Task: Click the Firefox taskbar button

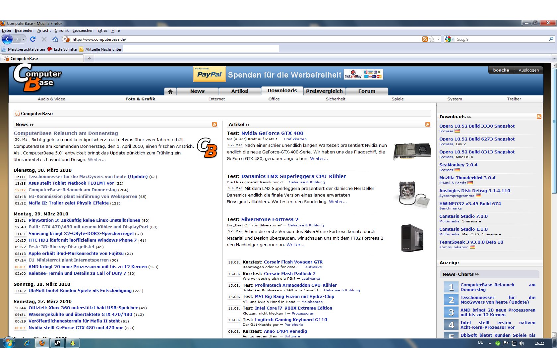Action: [42, 343]
